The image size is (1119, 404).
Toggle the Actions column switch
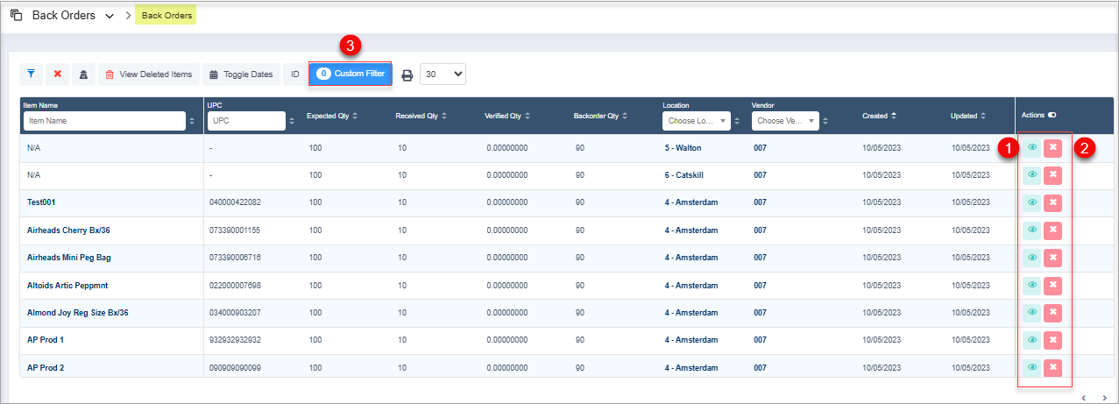coord(1052,115)
